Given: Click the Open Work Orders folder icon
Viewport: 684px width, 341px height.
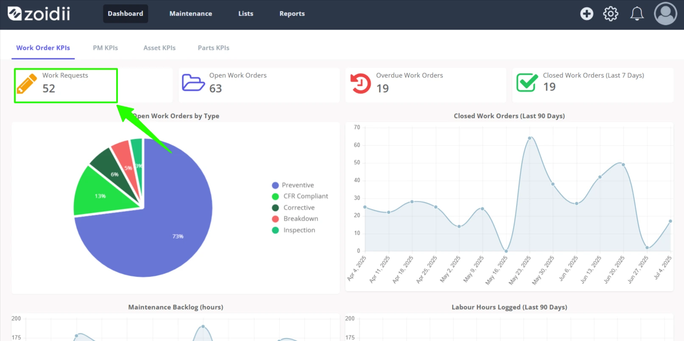Looking at the screenshot, I should click(193, 82).
